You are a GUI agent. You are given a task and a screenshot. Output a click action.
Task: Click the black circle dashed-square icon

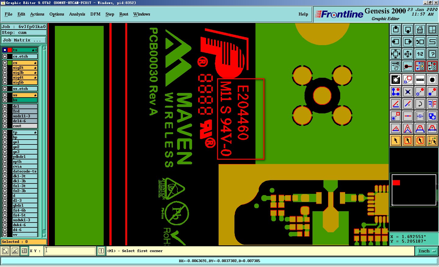pos(432,80)
